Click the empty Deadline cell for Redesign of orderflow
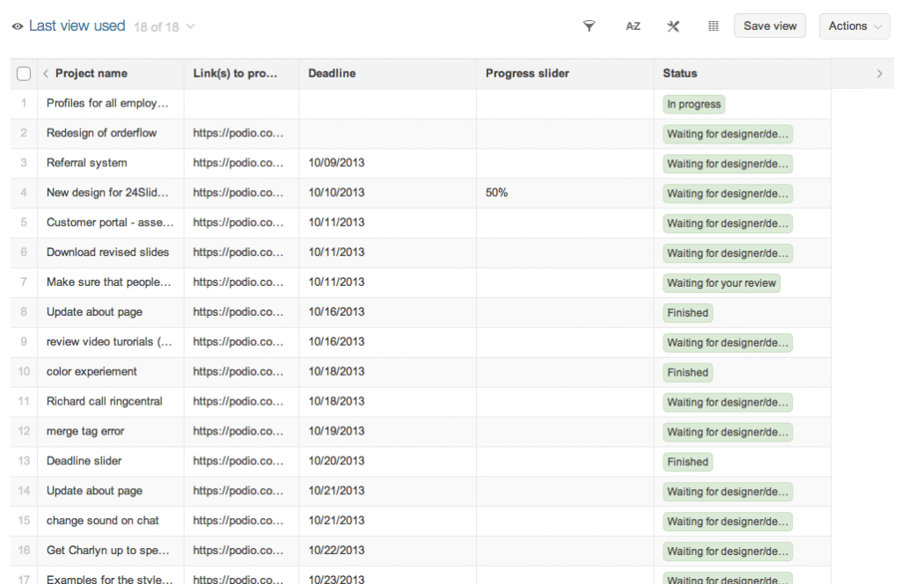901x584 pixels. [387, 133]
